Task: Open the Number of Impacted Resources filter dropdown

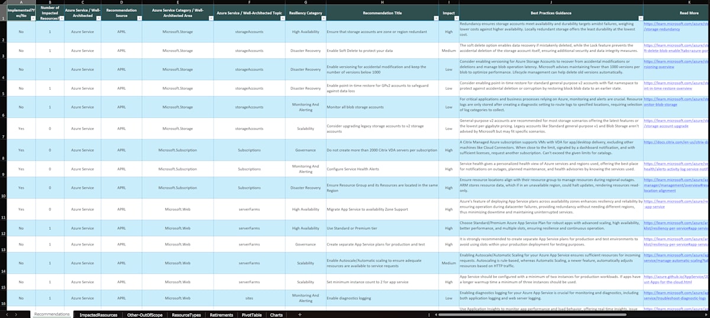Action: tap(60, 18)
